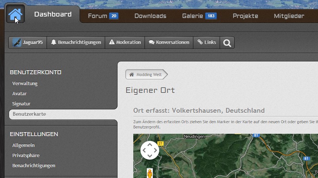Select the Mitglieder tab
Image resolution: width=318 pixels, height=178 pixels.
click(x=289, y=16)
